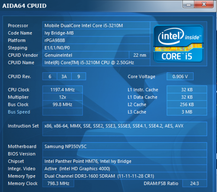Click the L2 Cache value '256 KB'
217x192 pixels.
click(187, 104)
